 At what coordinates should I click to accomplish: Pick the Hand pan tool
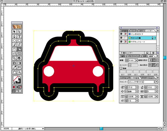click(14, 72)
